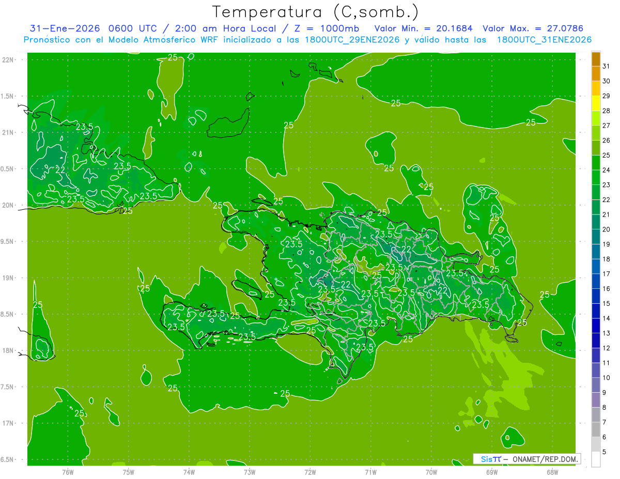Pick the yellow swatch between 28 and 29
Image resolution: width=620 pixels, height=479 pixels.
(x=596, y=103)
